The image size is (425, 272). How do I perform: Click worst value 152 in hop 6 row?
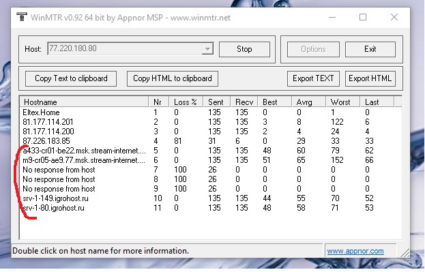(x=337, y=160)
